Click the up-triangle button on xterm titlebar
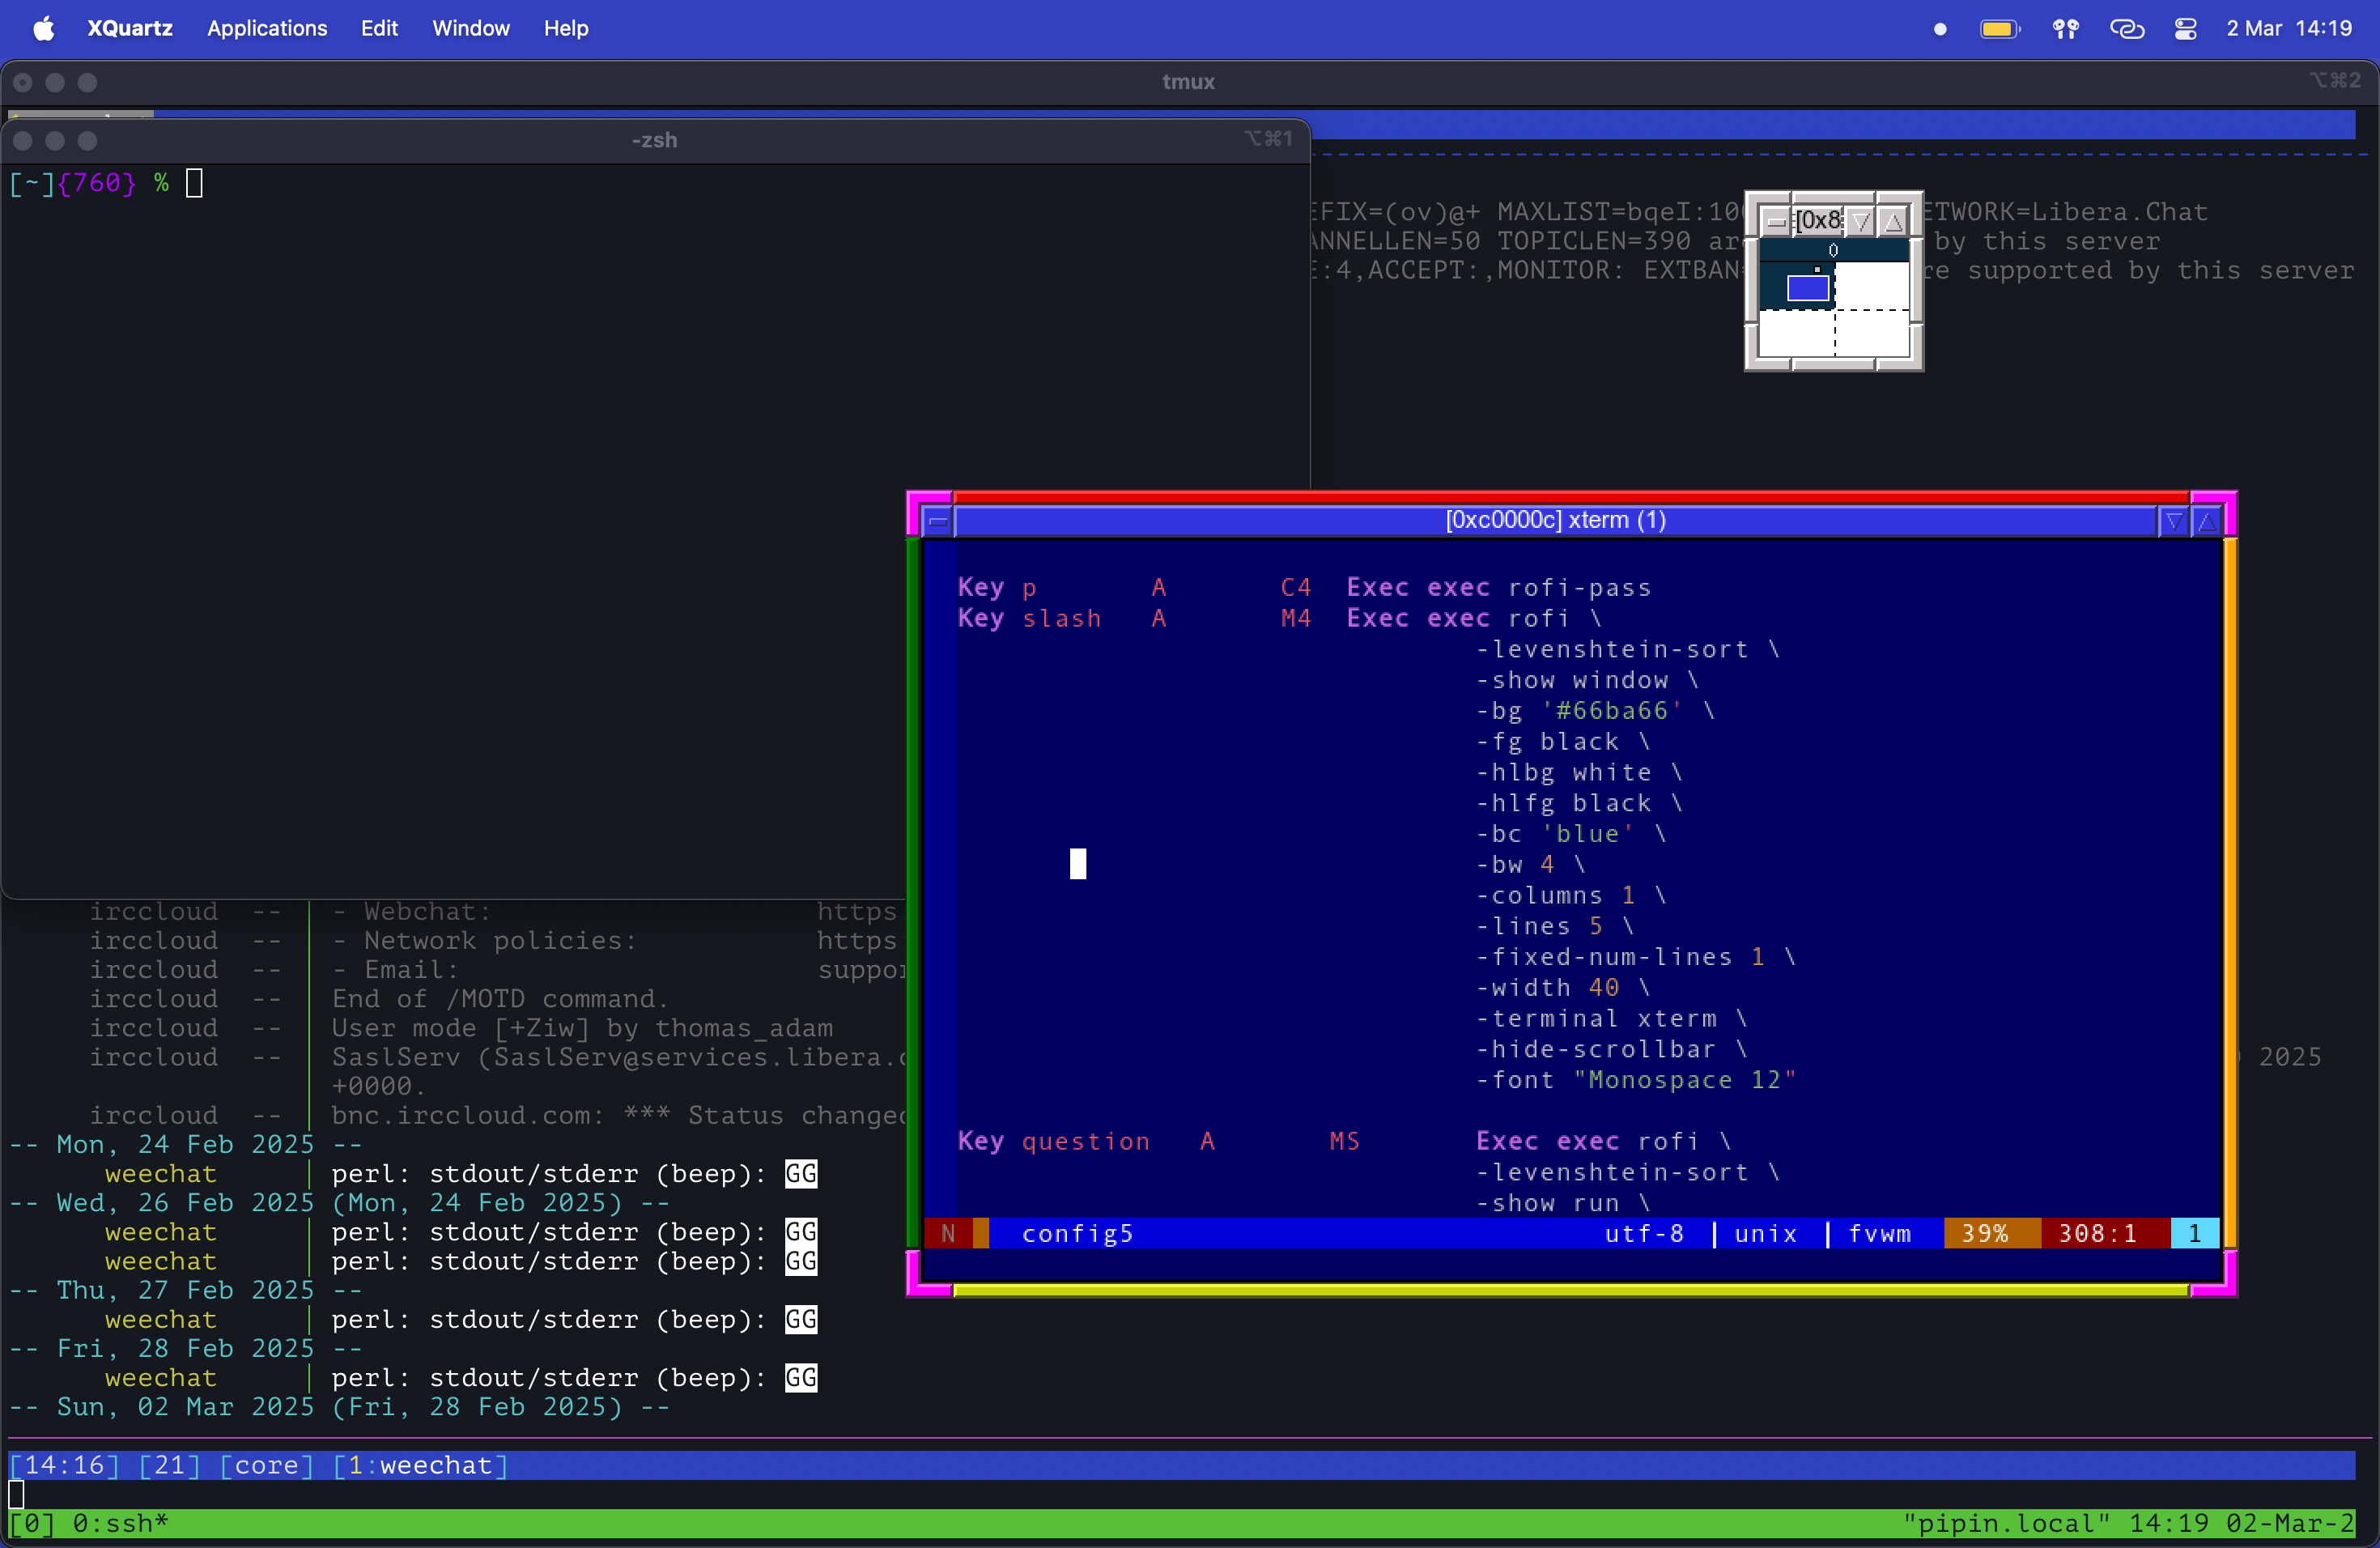This screenshot has width=2380, height=1548. (x=2206, y=521)
